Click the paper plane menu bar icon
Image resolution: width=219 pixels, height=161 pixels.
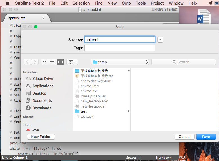tap(210, 3)
